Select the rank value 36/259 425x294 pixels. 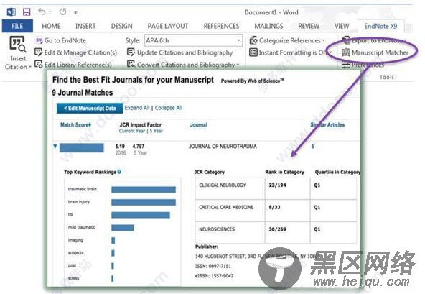pos(277,229)
